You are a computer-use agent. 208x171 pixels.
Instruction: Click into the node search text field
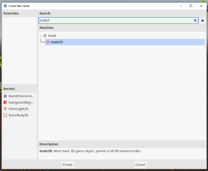click(114, 20)
